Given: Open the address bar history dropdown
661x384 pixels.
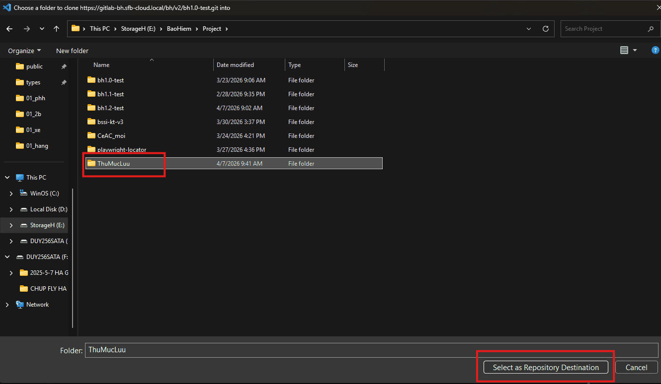Looking at the screenshot, I should click(529, 29).
